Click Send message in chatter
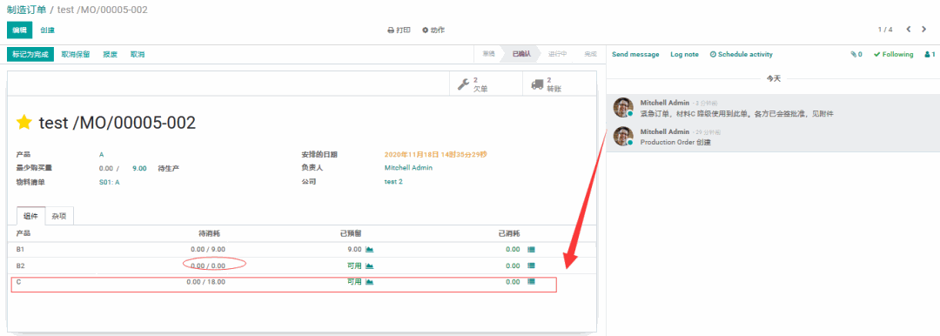The image size is (940, 336). [x=635, y=55]
